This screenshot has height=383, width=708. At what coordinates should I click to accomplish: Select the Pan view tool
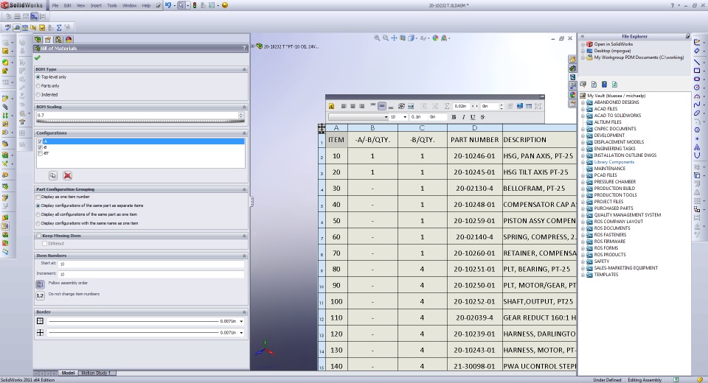pos(394,38)
